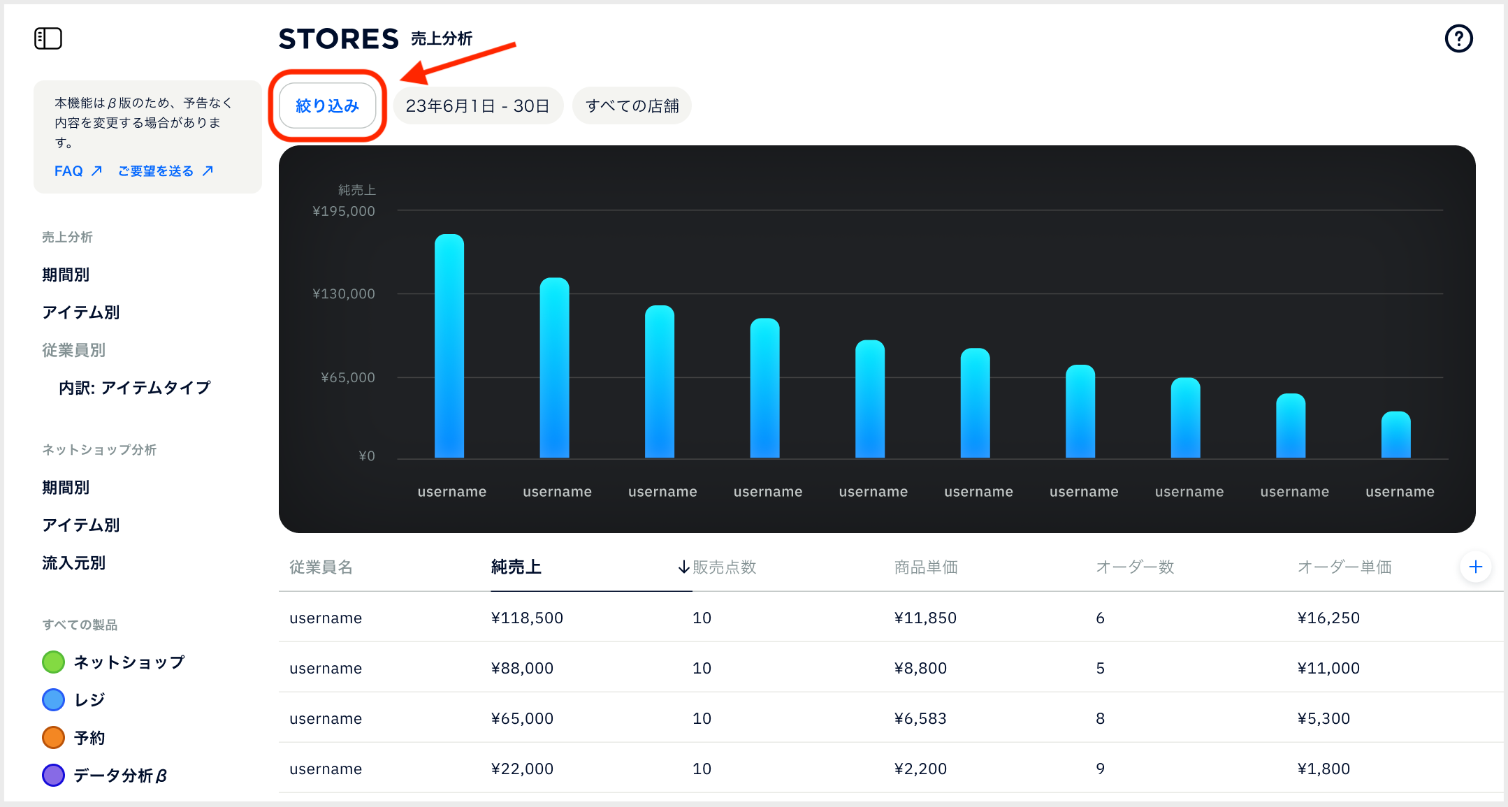This screenshot has width=1508, height=807.
Task: Select 内訳: アイテムタイプ sub-item
Action: [135, 388]
